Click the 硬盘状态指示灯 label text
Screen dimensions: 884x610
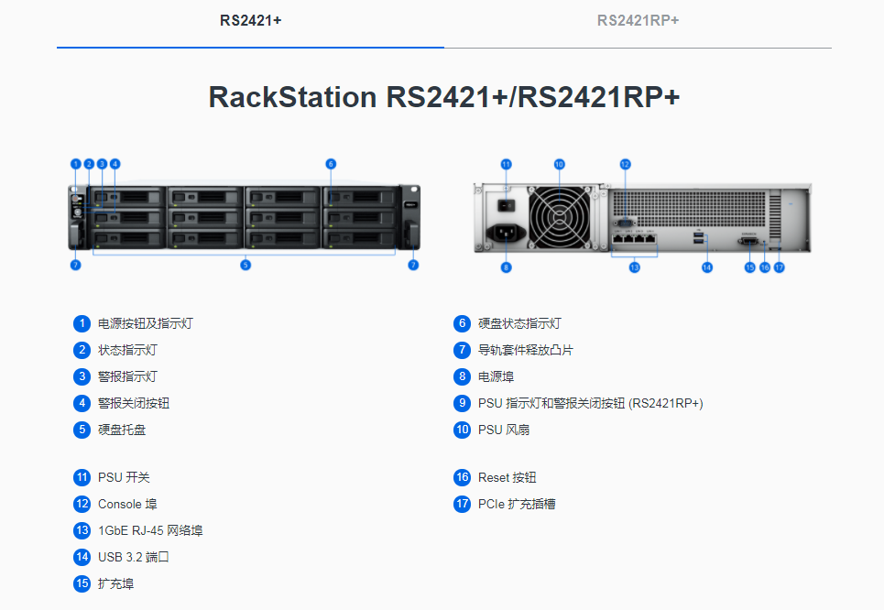point(519,323)
